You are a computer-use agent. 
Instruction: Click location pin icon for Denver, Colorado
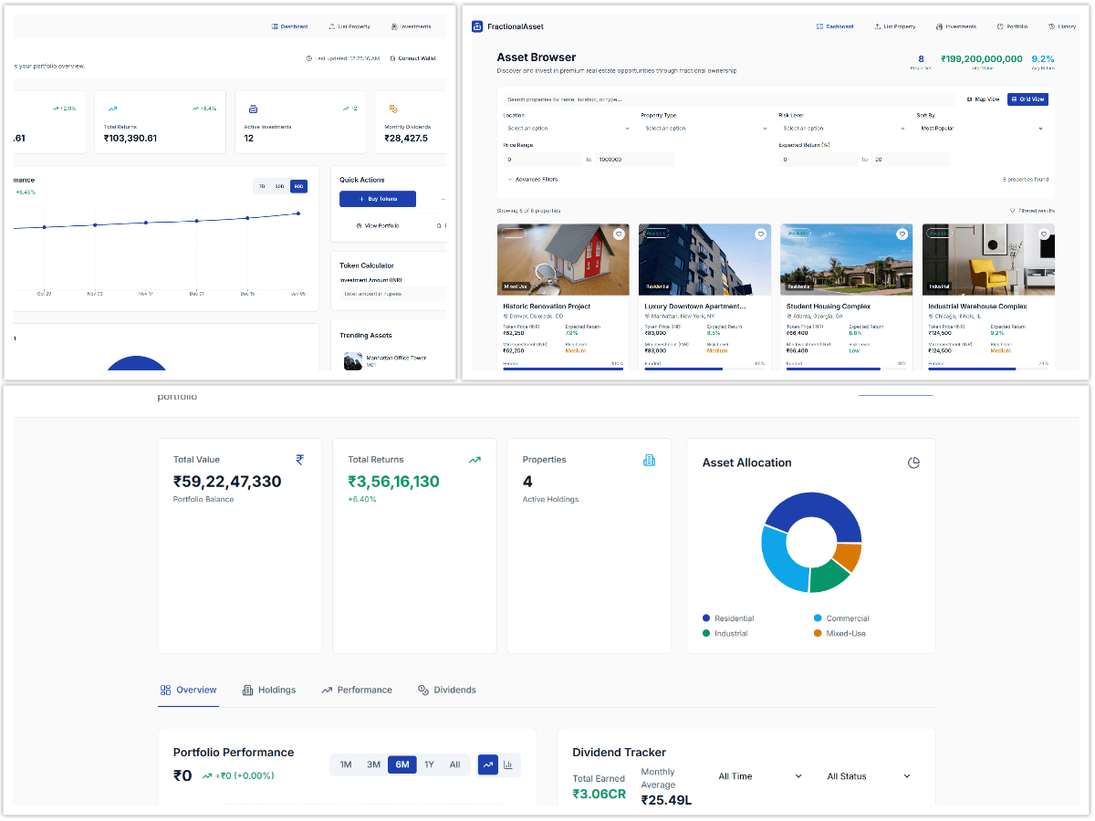point(506,316)
